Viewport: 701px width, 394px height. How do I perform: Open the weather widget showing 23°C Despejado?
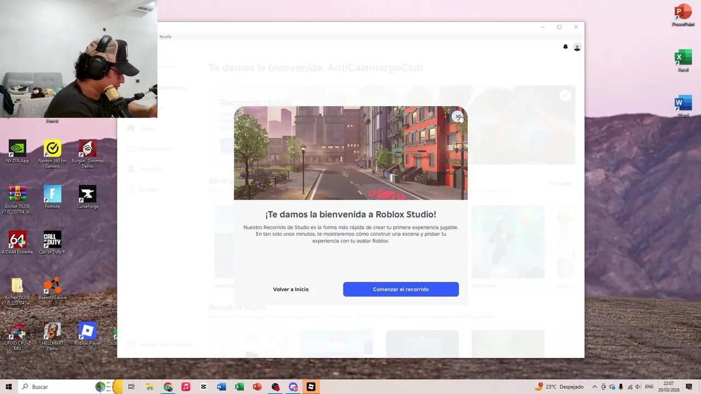pos(559,387)
